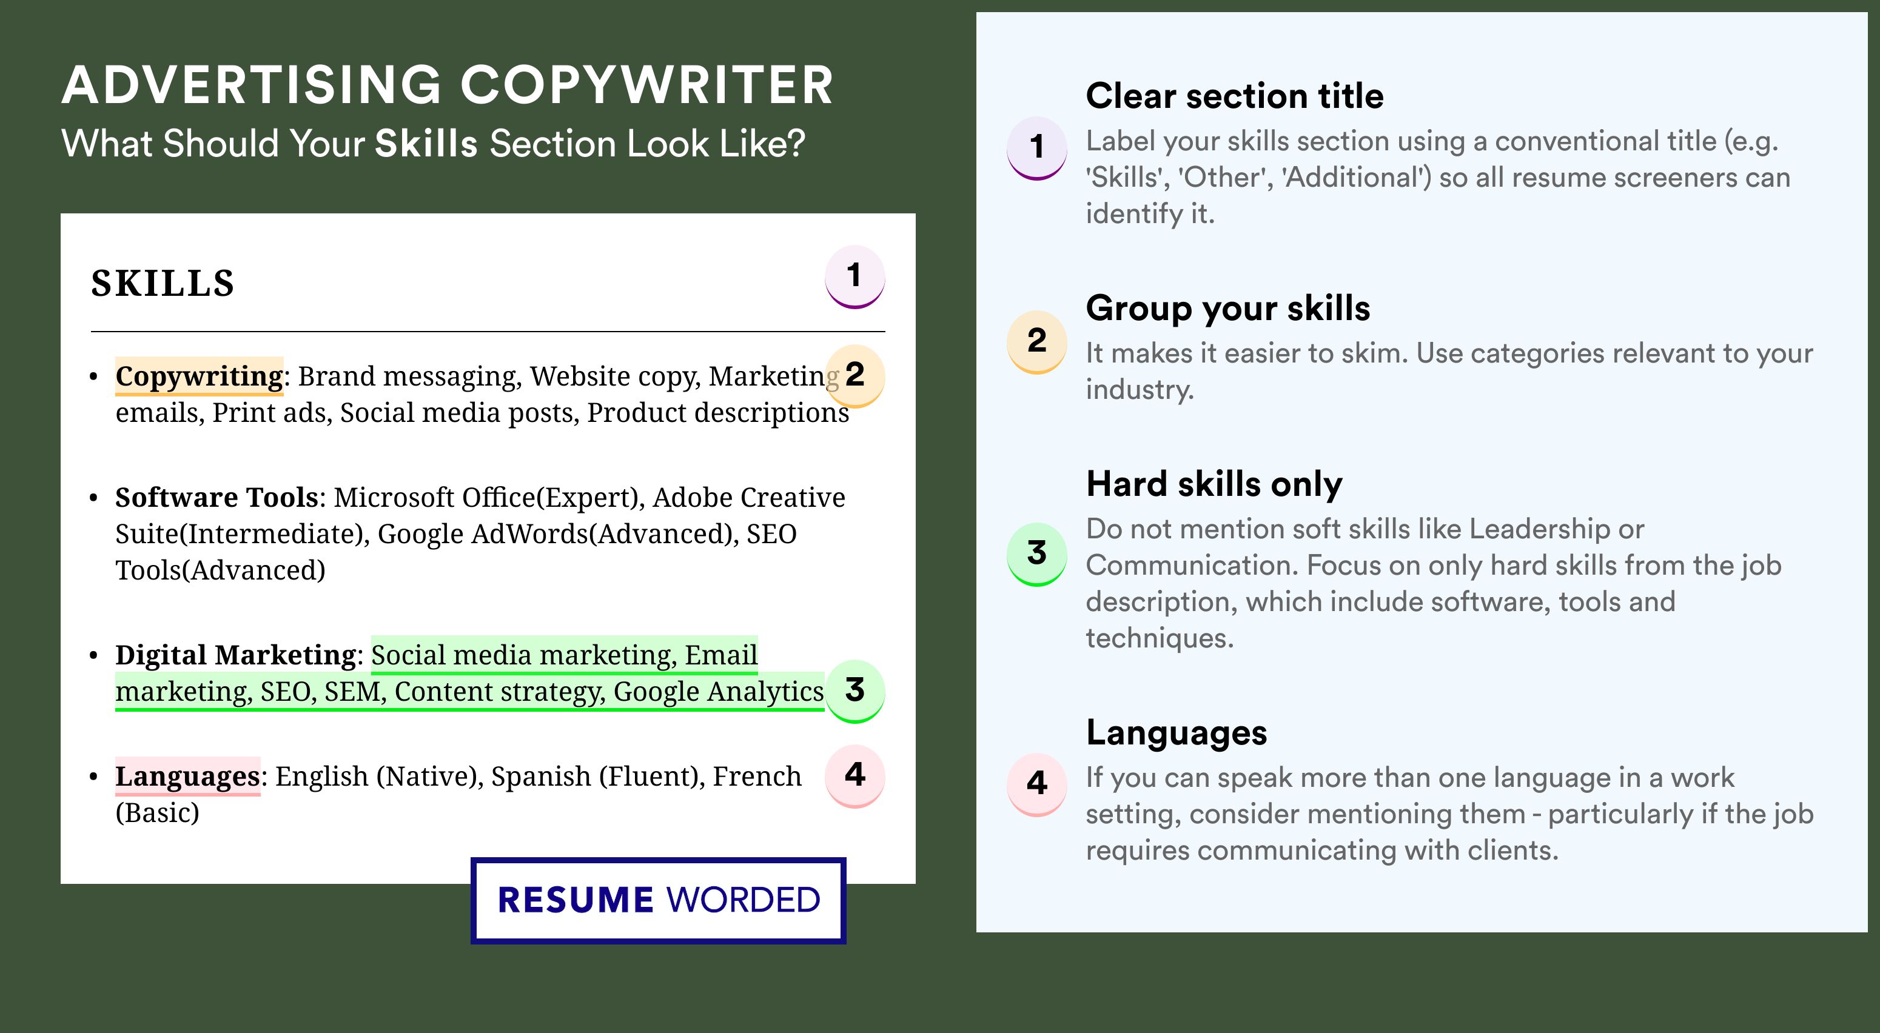
Task: Click the RESUME WORDED logo
Action: click(x=658, y=900)
